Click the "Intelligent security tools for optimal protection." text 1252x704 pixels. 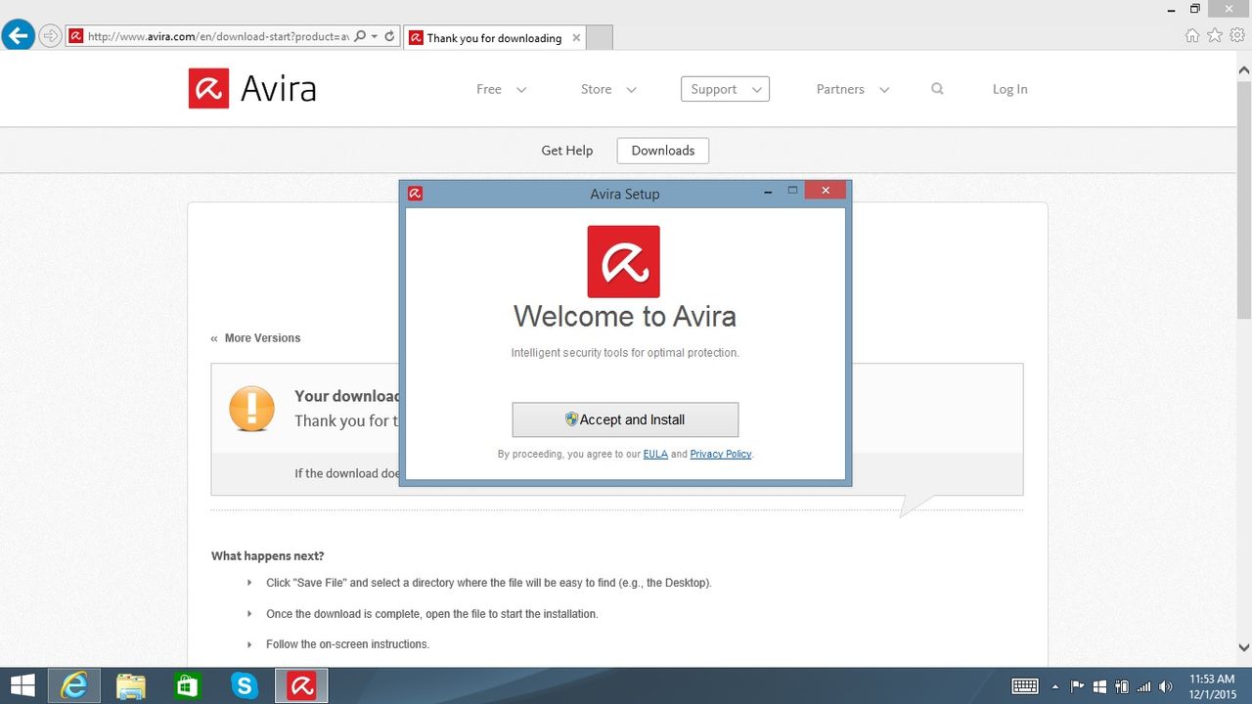[x=625, y=353]
